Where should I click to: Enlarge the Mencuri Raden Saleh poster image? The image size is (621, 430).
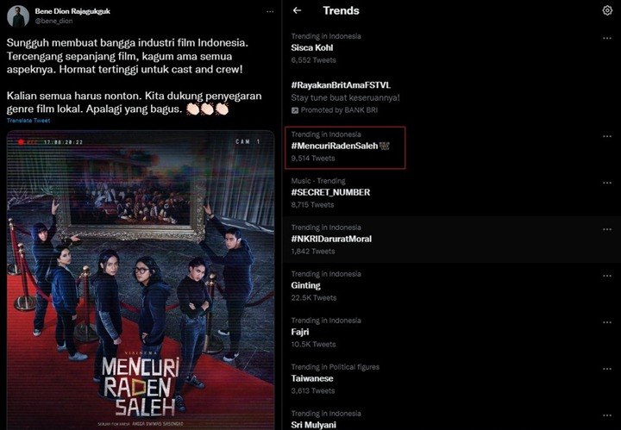click(x=141, y=280)
